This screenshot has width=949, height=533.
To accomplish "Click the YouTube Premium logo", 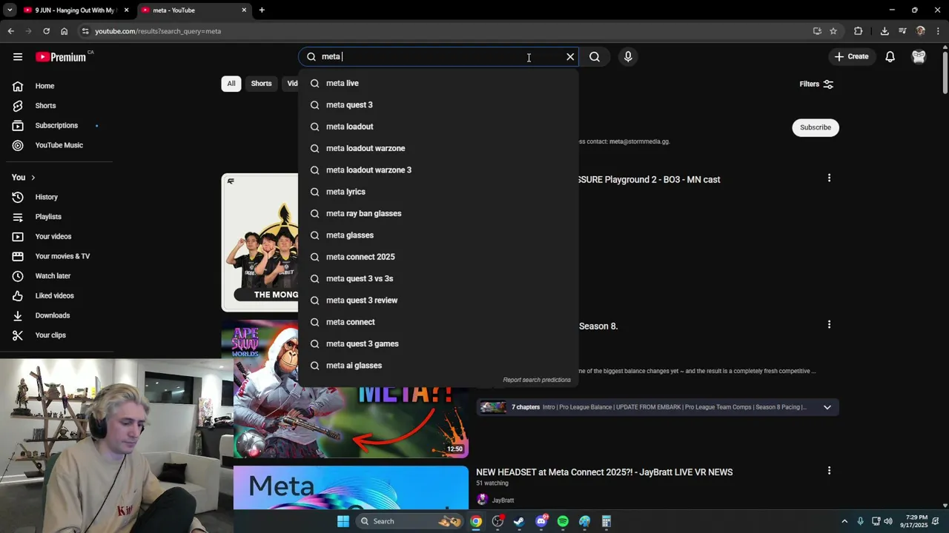I will 62,57.
